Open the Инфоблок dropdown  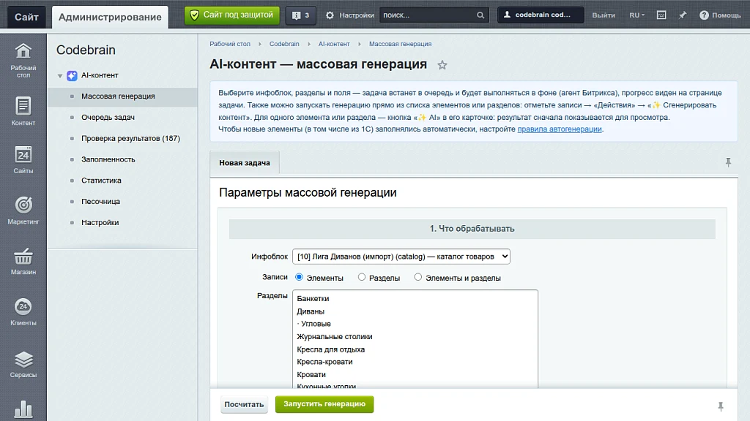point(401,257)
